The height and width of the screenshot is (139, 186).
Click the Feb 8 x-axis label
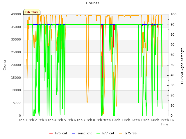(91, 120)
